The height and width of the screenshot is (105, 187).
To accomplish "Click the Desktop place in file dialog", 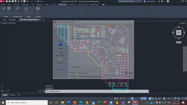I will pyautogui.click(x=60, y=46).
